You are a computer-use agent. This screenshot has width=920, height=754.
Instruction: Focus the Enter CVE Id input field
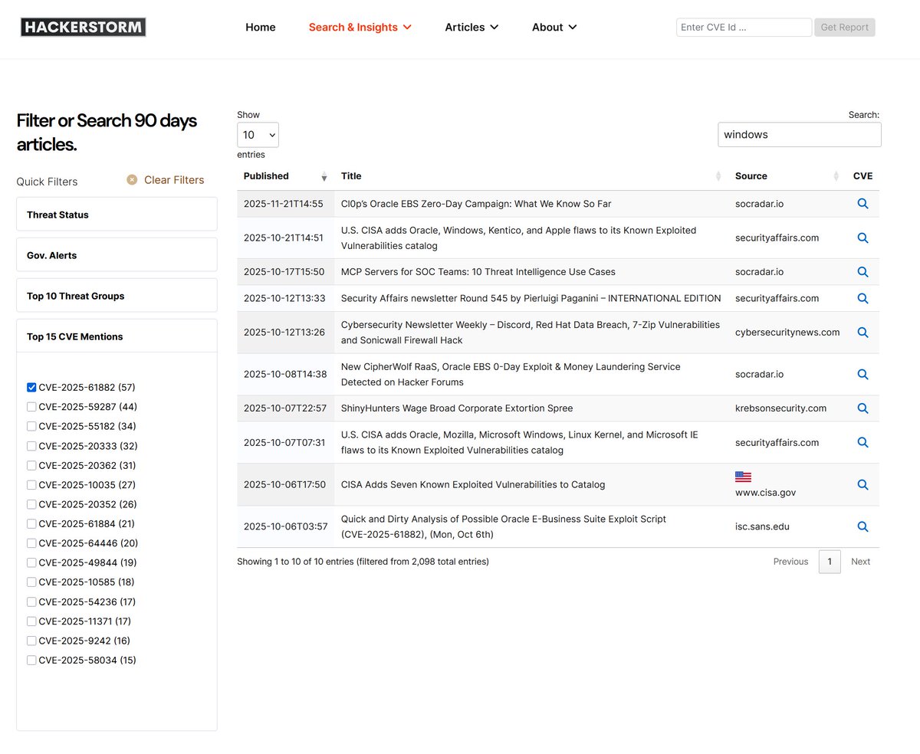pyautogui.click(x=744, y=28)
